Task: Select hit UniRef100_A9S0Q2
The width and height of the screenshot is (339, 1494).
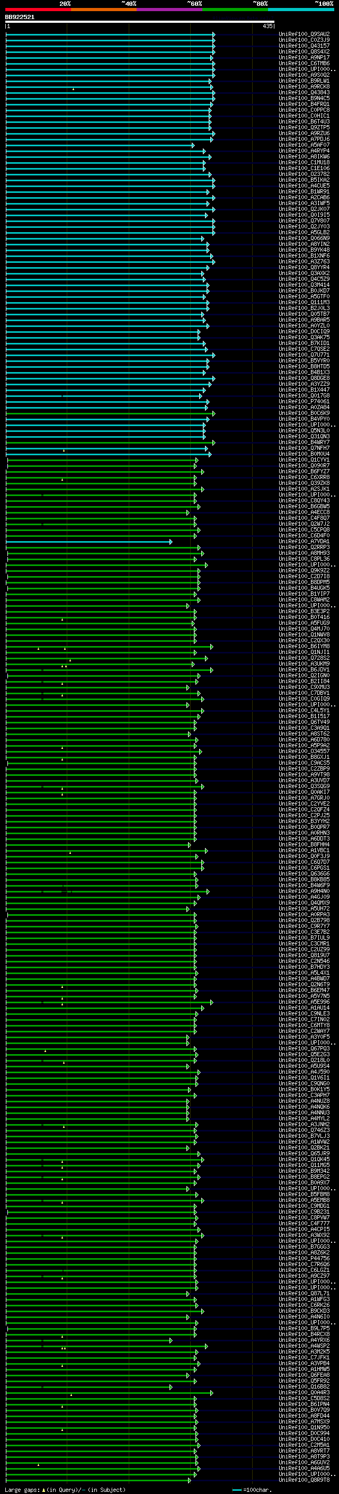Action: coord(304,75)
